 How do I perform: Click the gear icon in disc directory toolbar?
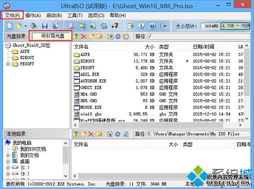pos(118,36)
